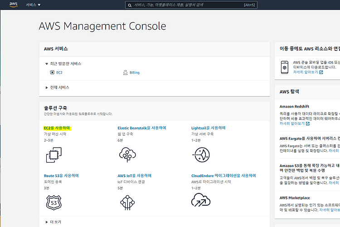Open the Elastic Beanstalk을 사용하여 link
Viewport: 340px width, 227px height.
click(142, 128)
